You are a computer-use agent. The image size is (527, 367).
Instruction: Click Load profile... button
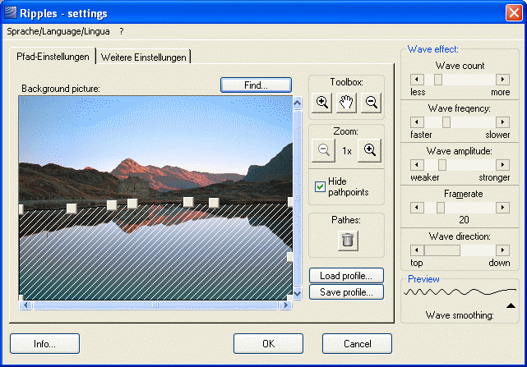(346, 276)
